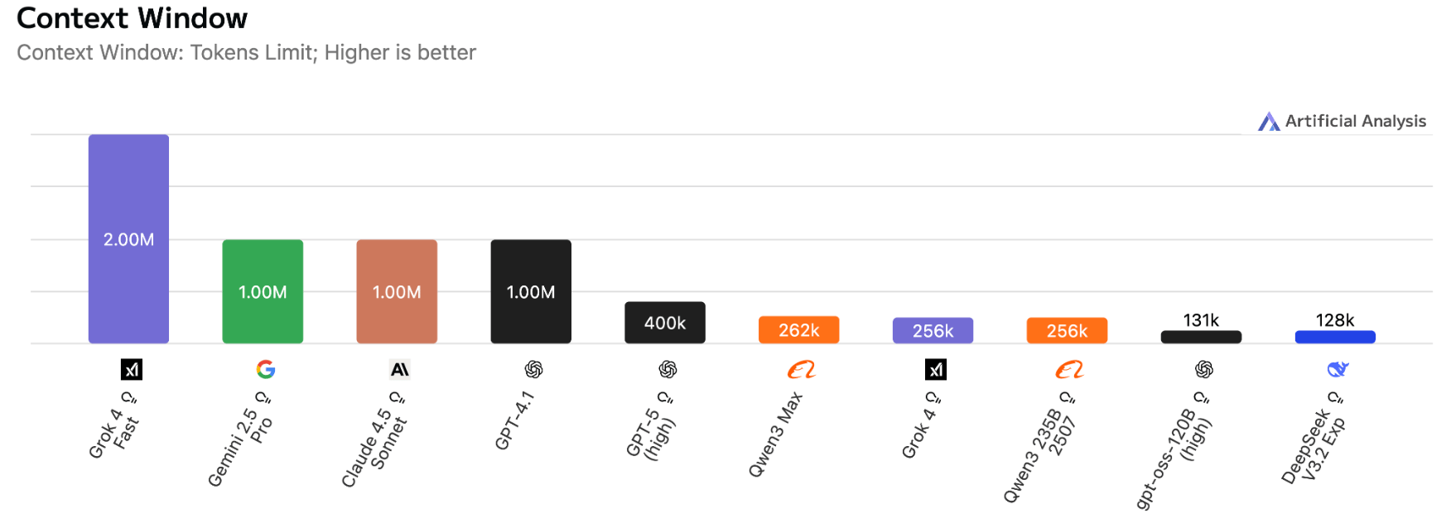
Task: Select the black 400k GPT-5 bar
Action: [665, 323]
